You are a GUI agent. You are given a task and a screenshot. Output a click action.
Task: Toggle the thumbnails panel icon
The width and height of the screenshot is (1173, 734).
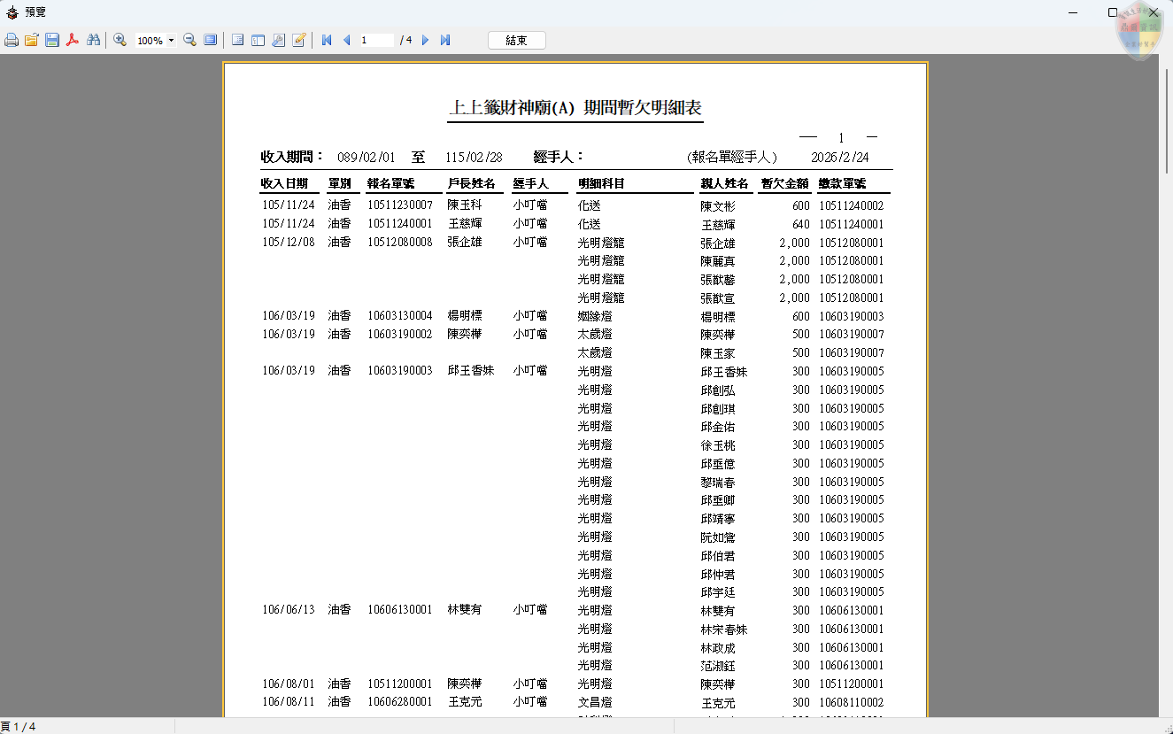258,40
